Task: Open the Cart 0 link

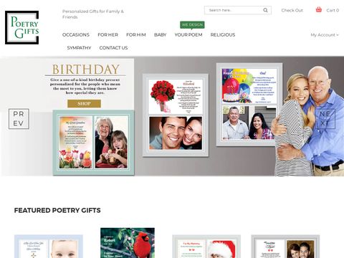Action: click(x=333, y=11)
